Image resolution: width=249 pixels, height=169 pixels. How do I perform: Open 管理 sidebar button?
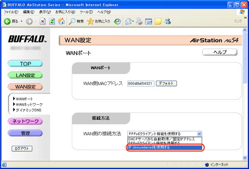[x=25, y=133]
